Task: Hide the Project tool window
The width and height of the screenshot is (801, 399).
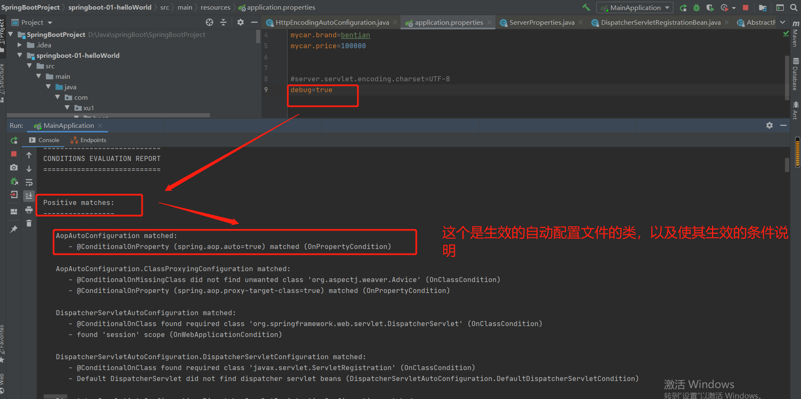Action: click(254, 22)
